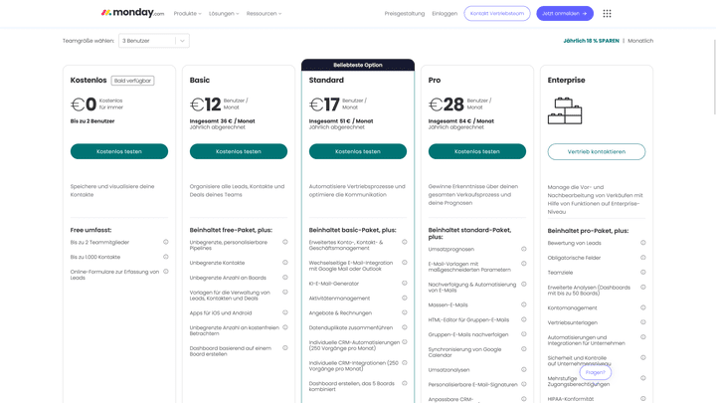Click info icon for Bis zu 2 Teammitglieder

point(166,242)
